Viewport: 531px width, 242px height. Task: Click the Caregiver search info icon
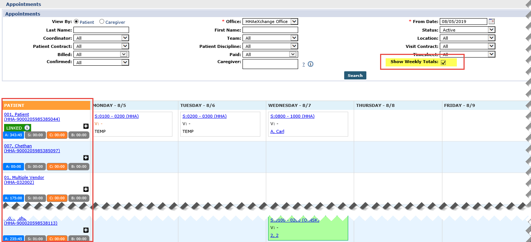[x=311, y=64]
